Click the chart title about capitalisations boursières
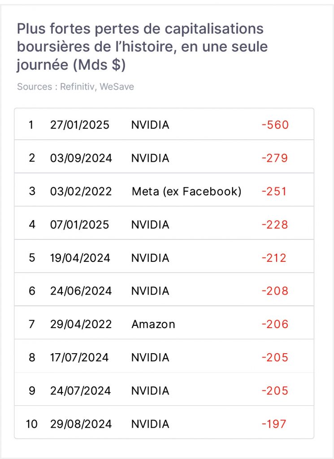Image resolution: width=334 pixels, height=459 pixels. point(142,47)
